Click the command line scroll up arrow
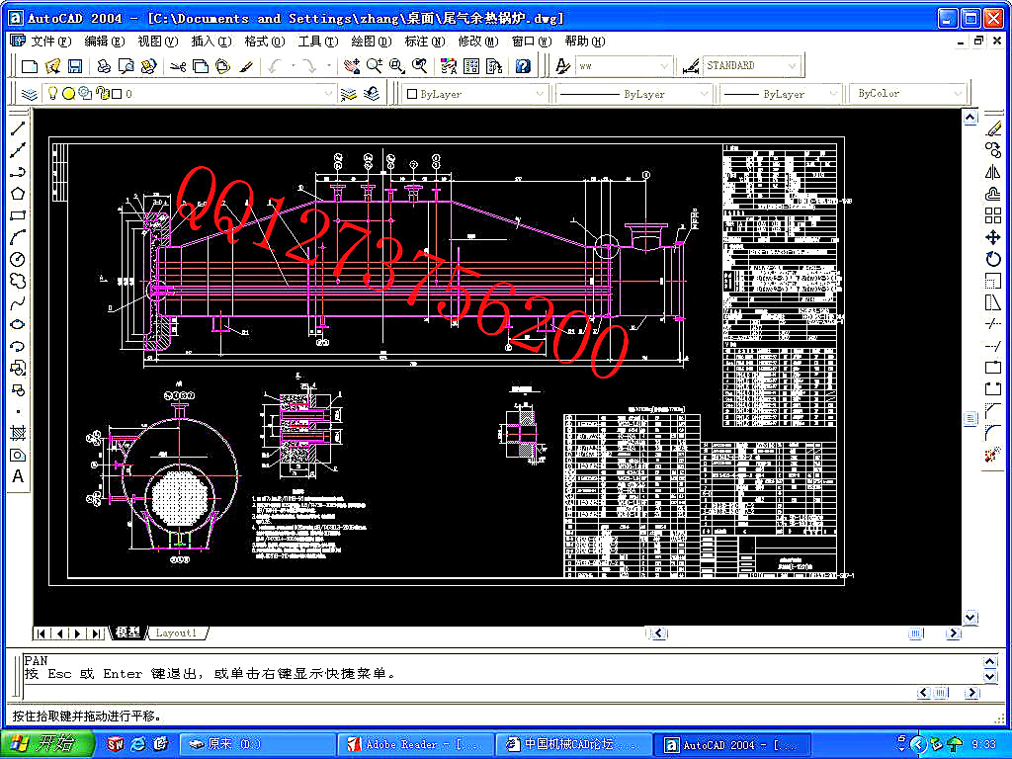Image resolution: width=1012 pixels, height=759 pixels. [x=990, y=661]
